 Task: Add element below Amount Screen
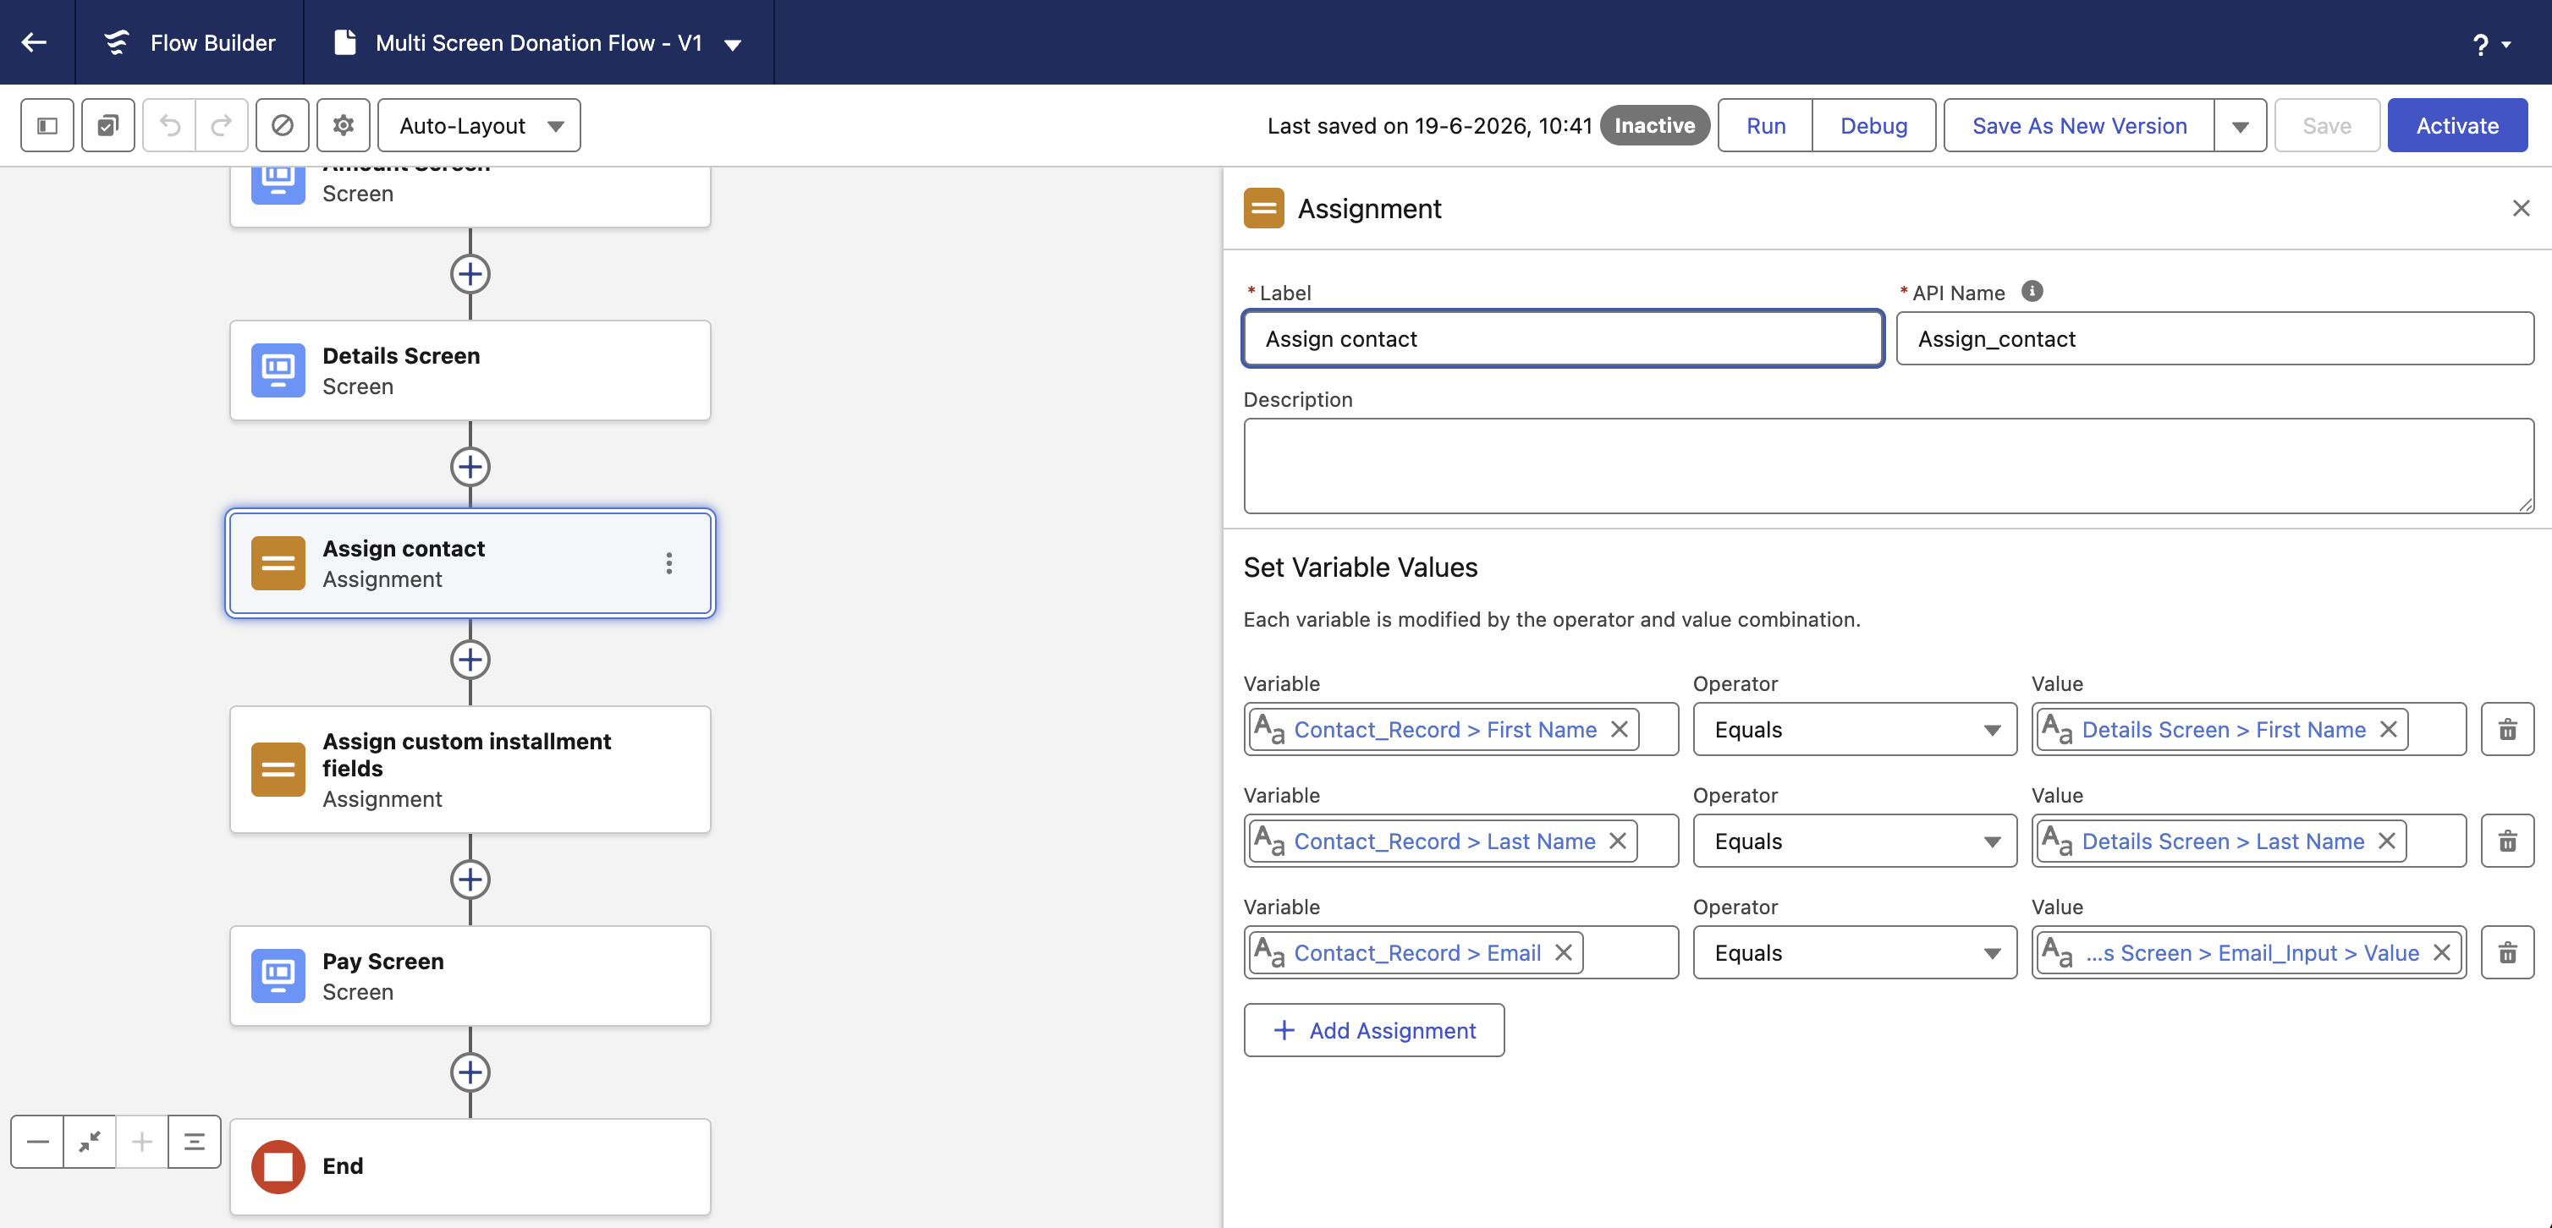470,274
